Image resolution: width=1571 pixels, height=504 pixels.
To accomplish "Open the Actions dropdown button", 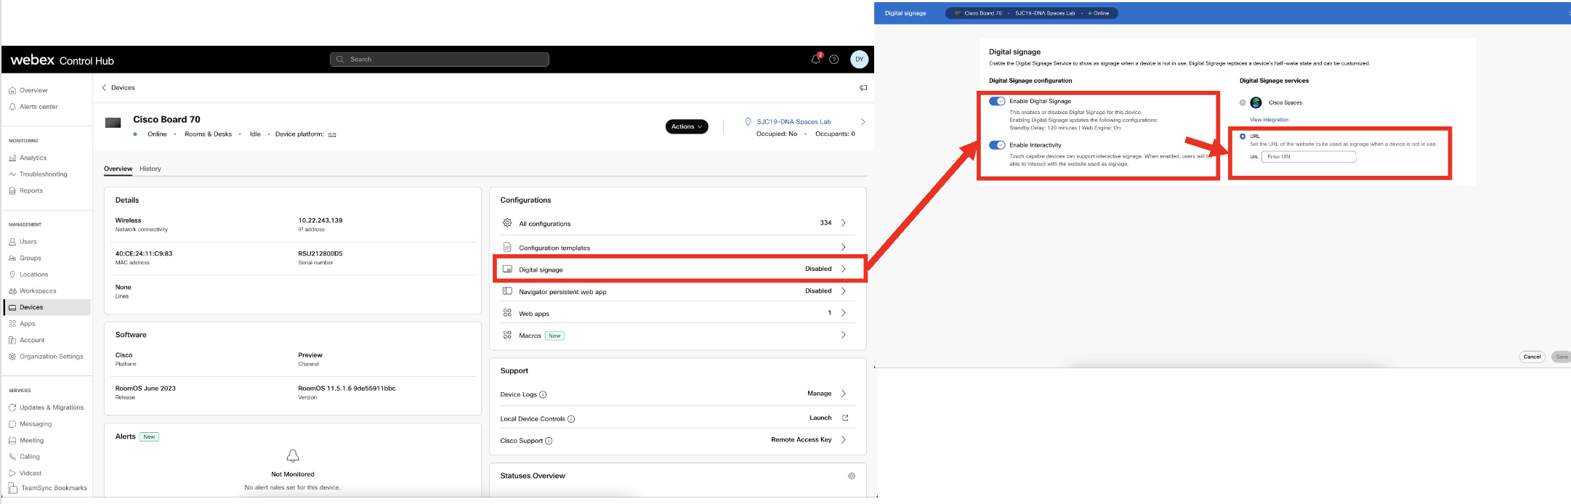I will point(686,126).
